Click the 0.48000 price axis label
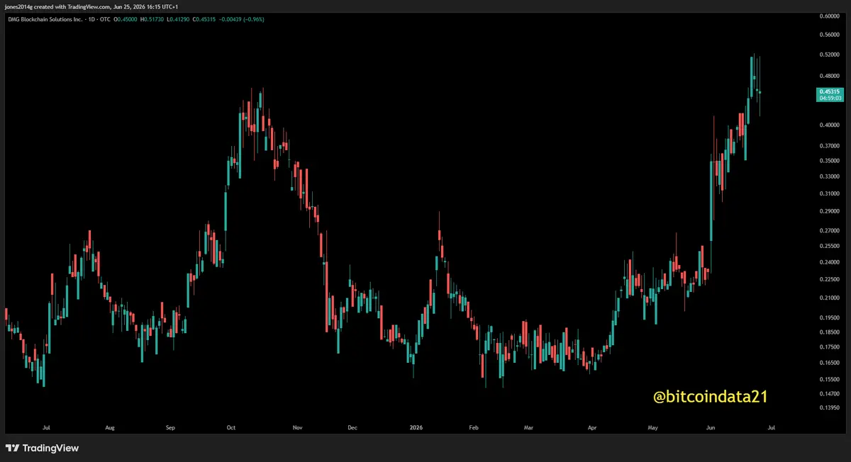This screenshot has height=462, width=851. click(x=829, y=76)
